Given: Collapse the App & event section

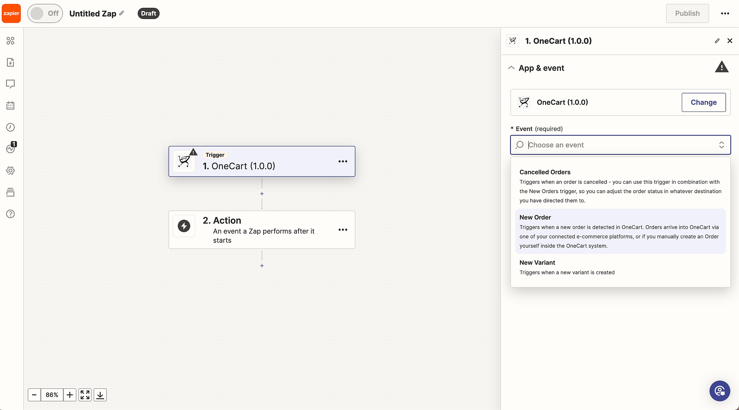Looking at the screenshot, I should click(511, 68).
